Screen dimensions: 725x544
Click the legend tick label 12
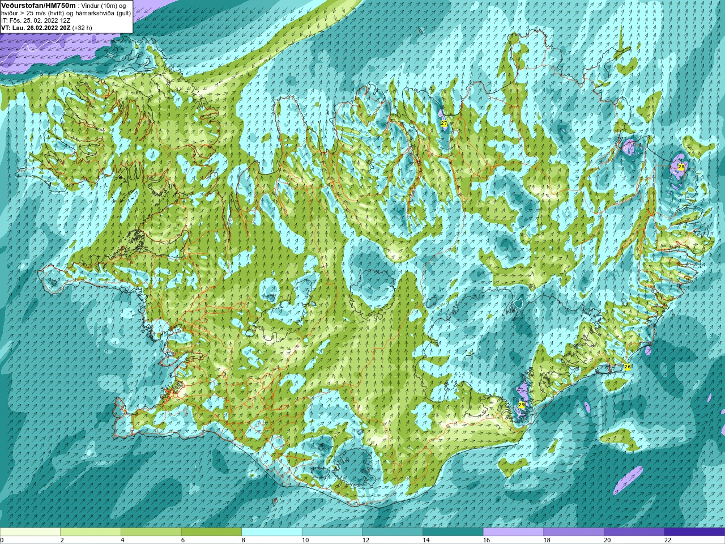pyautogui.click(x=365, y=540)
